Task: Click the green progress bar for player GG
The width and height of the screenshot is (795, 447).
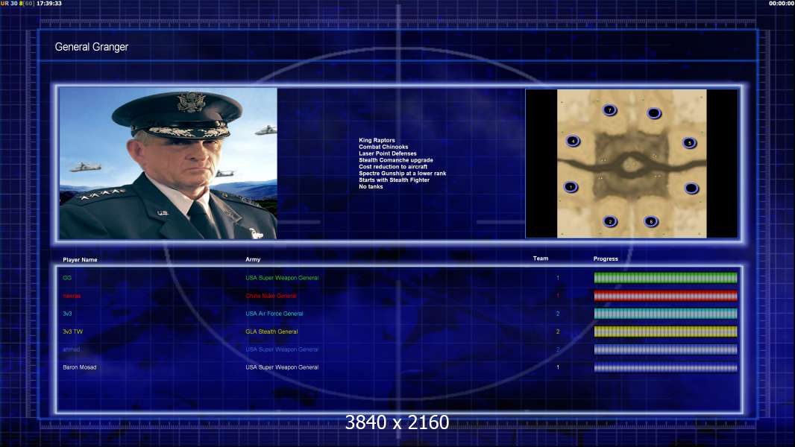Action: click(x=665, y=277)
